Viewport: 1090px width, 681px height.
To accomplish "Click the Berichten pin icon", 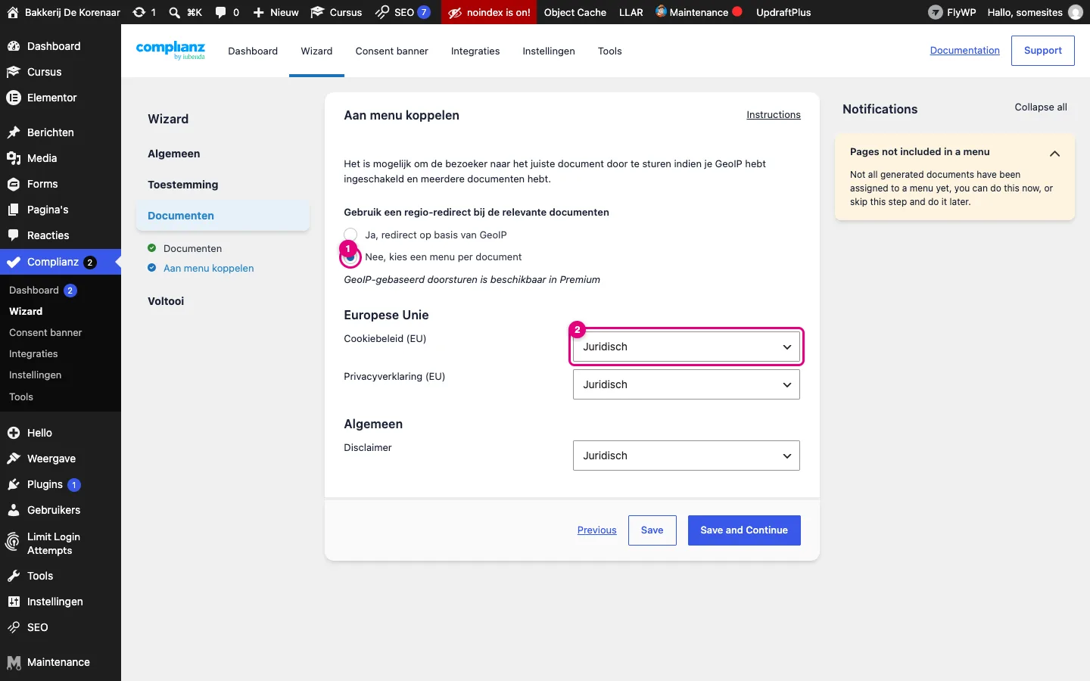I will point(13,132).
